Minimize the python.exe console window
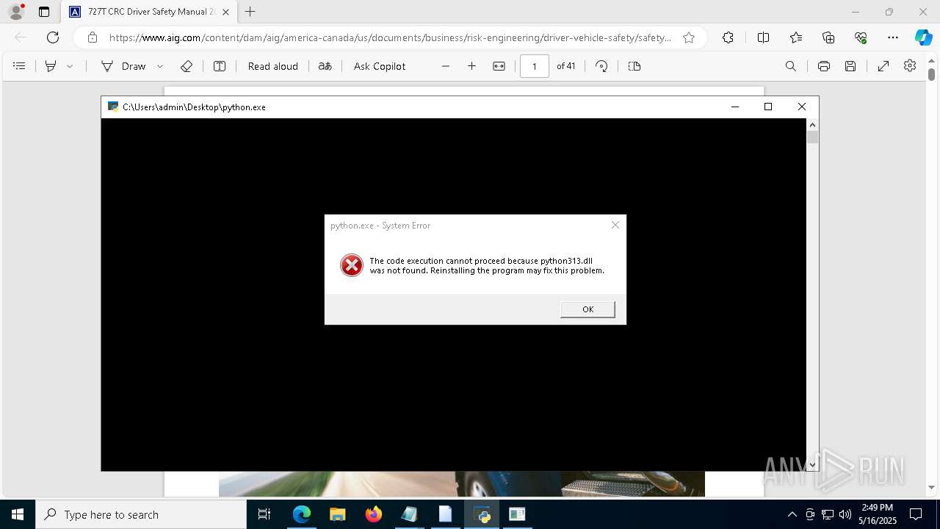 tap(734, 107)
